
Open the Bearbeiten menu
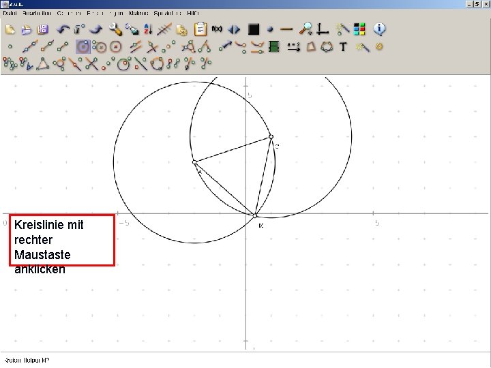[x=37, y=13]
